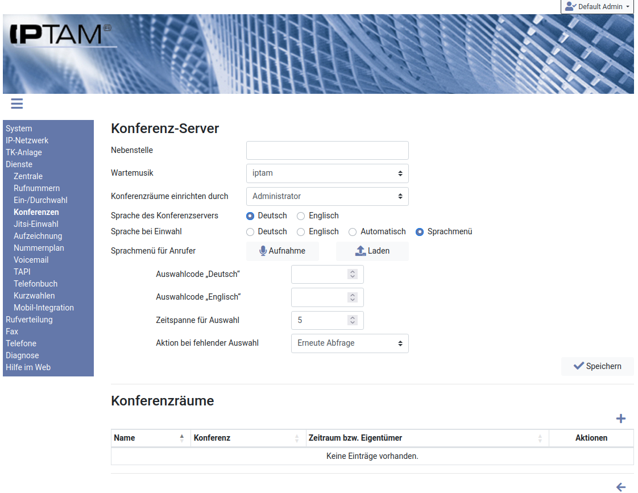Click the Zeitspanne für Auswahl stepper arrows
638x493 pixels.
click(353, 320)
